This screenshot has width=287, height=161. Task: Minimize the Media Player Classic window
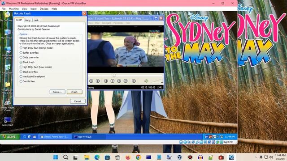pos(151,18)
